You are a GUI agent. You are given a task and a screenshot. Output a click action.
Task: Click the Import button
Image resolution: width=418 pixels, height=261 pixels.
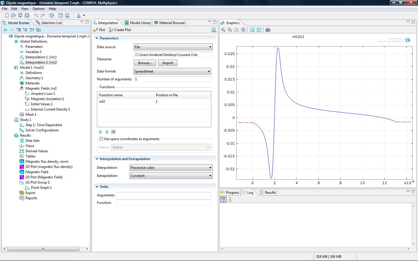coord(167,63)
